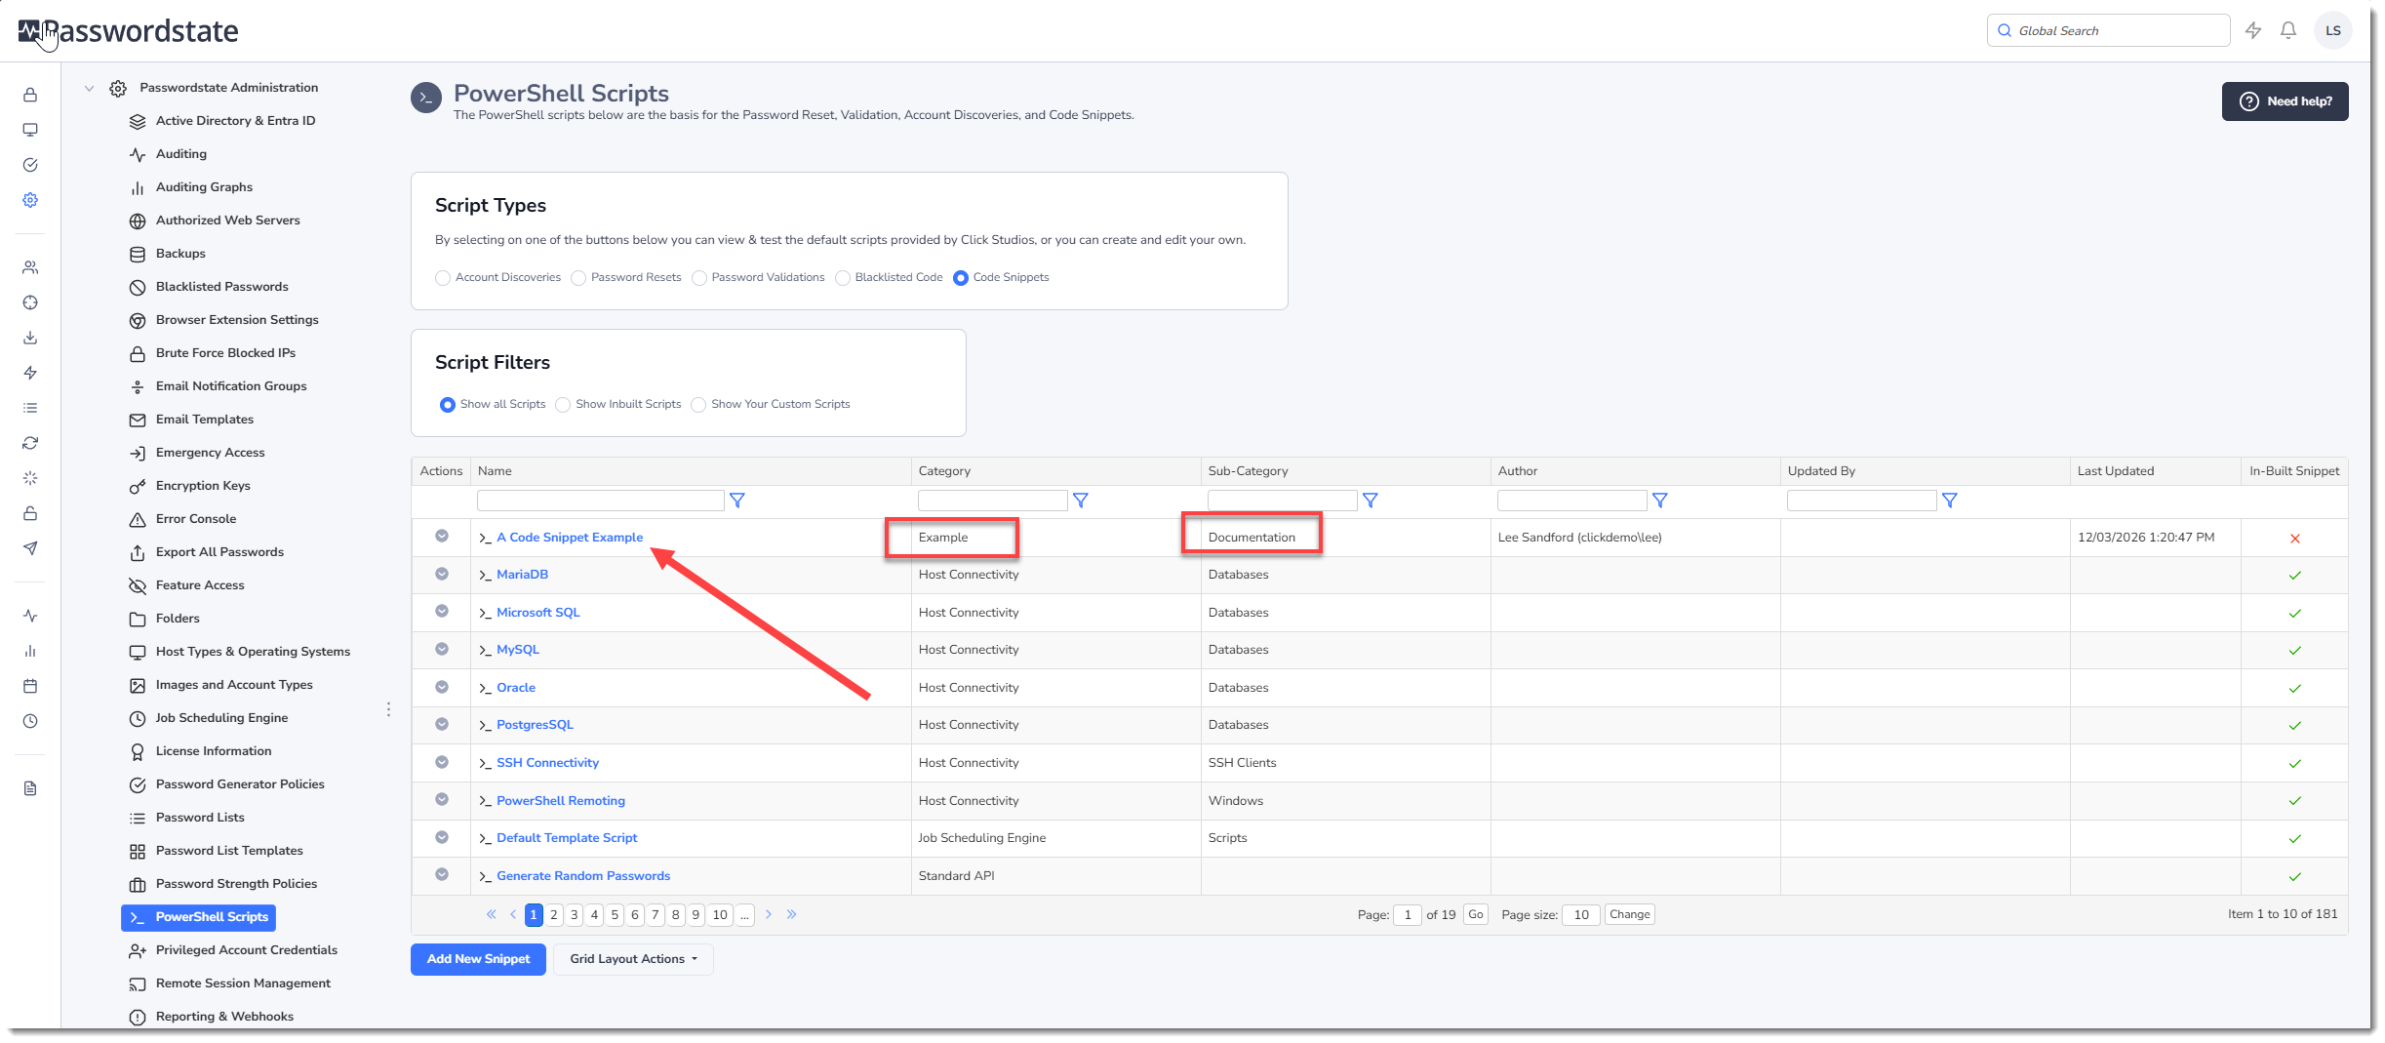Open the Default Template Script link

point(567,838)
